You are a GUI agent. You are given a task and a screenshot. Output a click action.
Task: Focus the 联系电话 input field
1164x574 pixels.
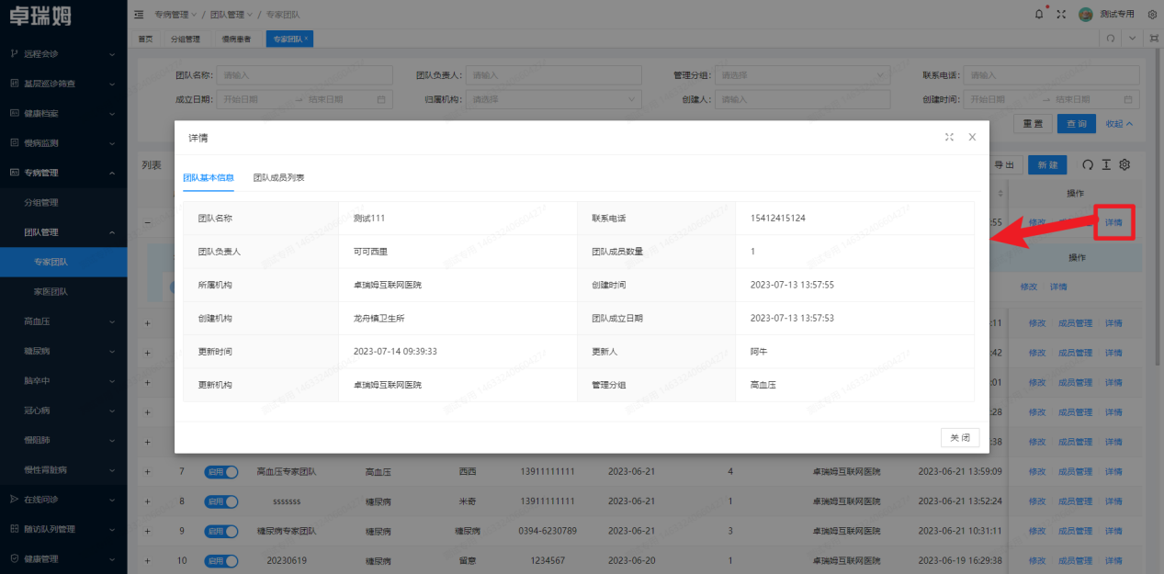[x=1051, y=75]
